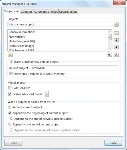The height and width of the screenshot is (150, 127).
Task: Move subject down with the down arrow icon
Action: pyautogui.click(x=116, y=47)
